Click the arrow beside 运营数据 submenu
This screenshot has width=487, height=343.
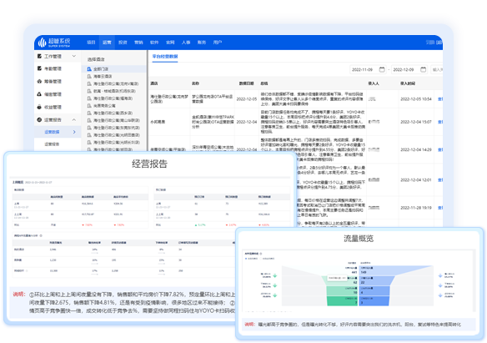pyautogui.click(x=74, y=132)
